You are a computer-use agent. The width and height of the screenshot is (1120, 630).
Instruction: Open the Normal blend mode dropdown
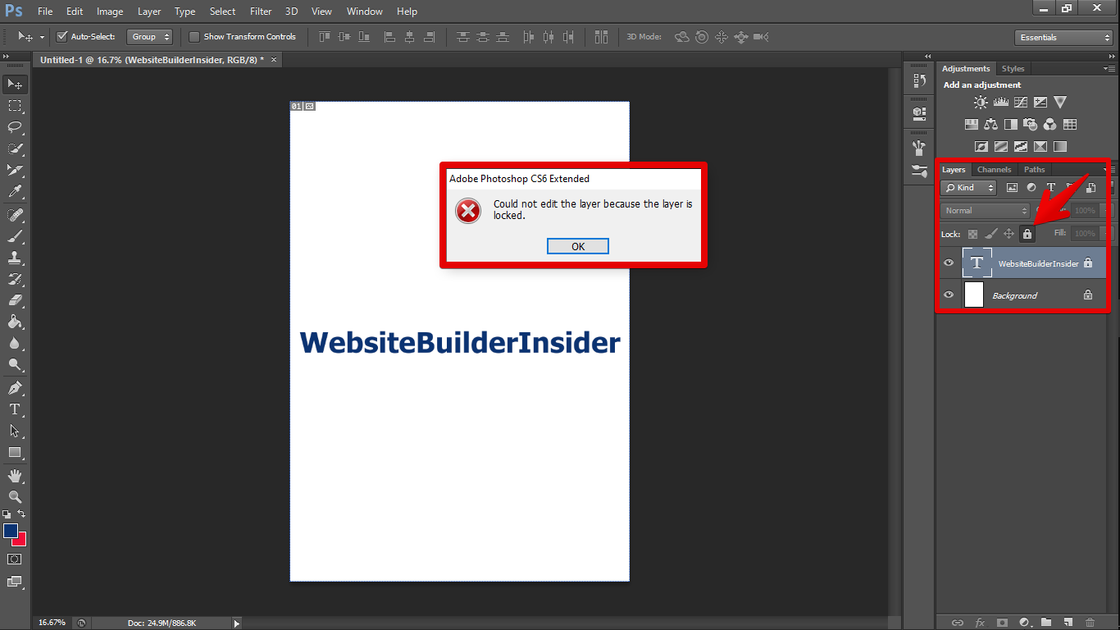(984, 211)
